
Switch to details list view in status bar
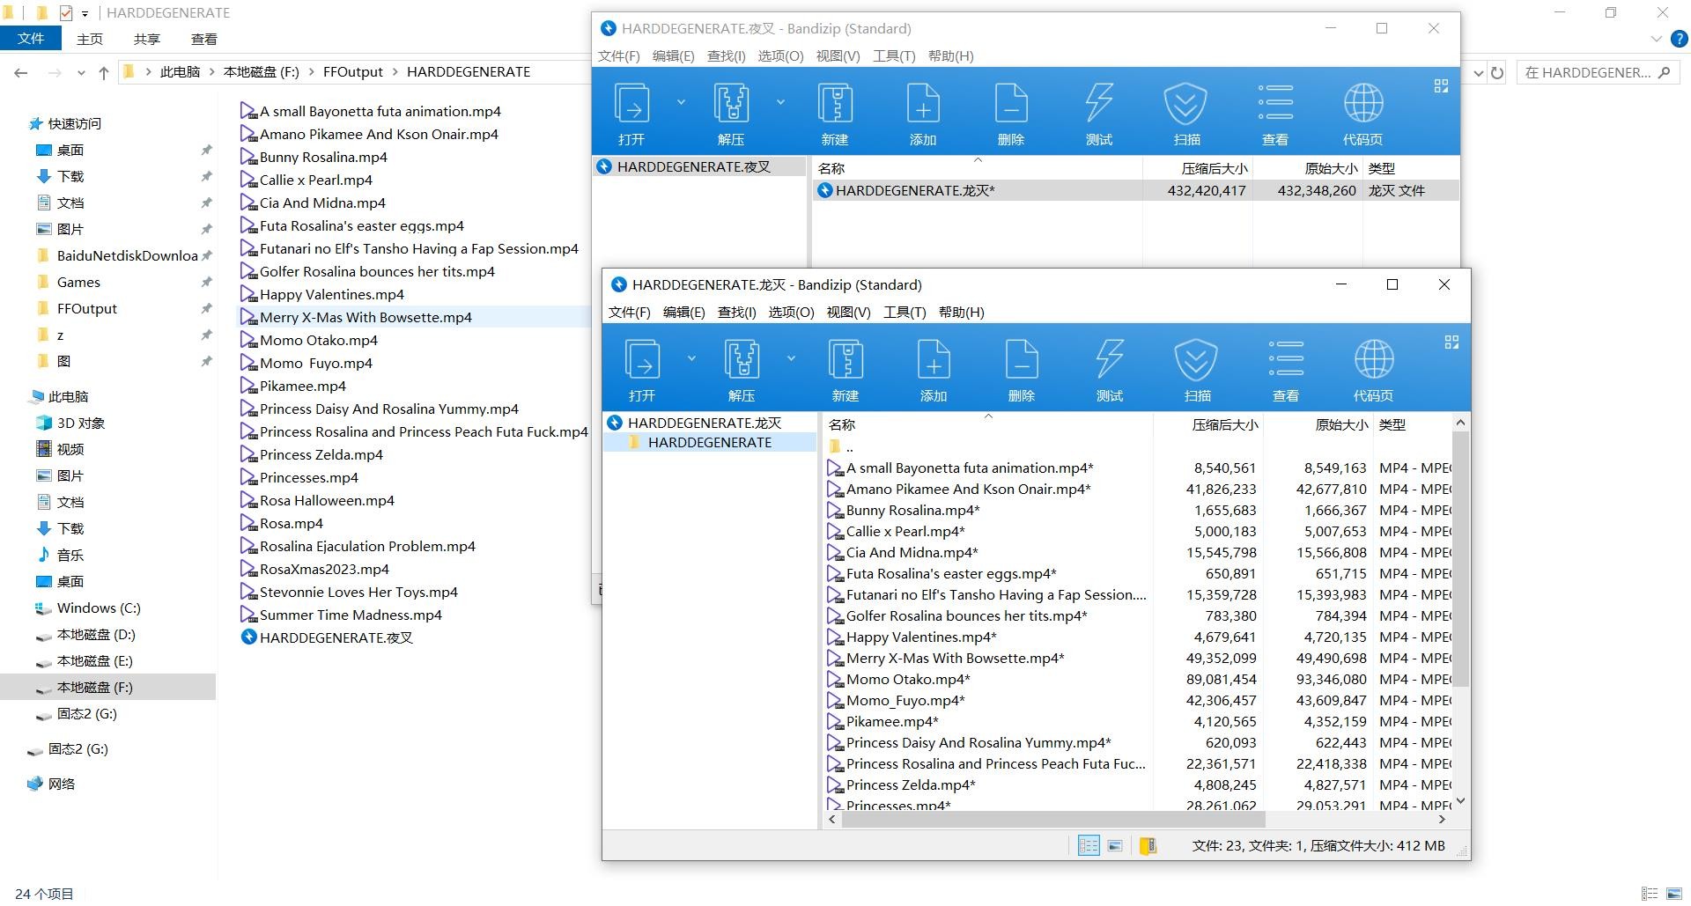[x=1089, y=846]
